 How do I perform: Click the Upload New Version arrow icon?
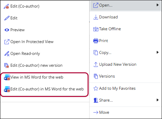(x=96, y=64)
